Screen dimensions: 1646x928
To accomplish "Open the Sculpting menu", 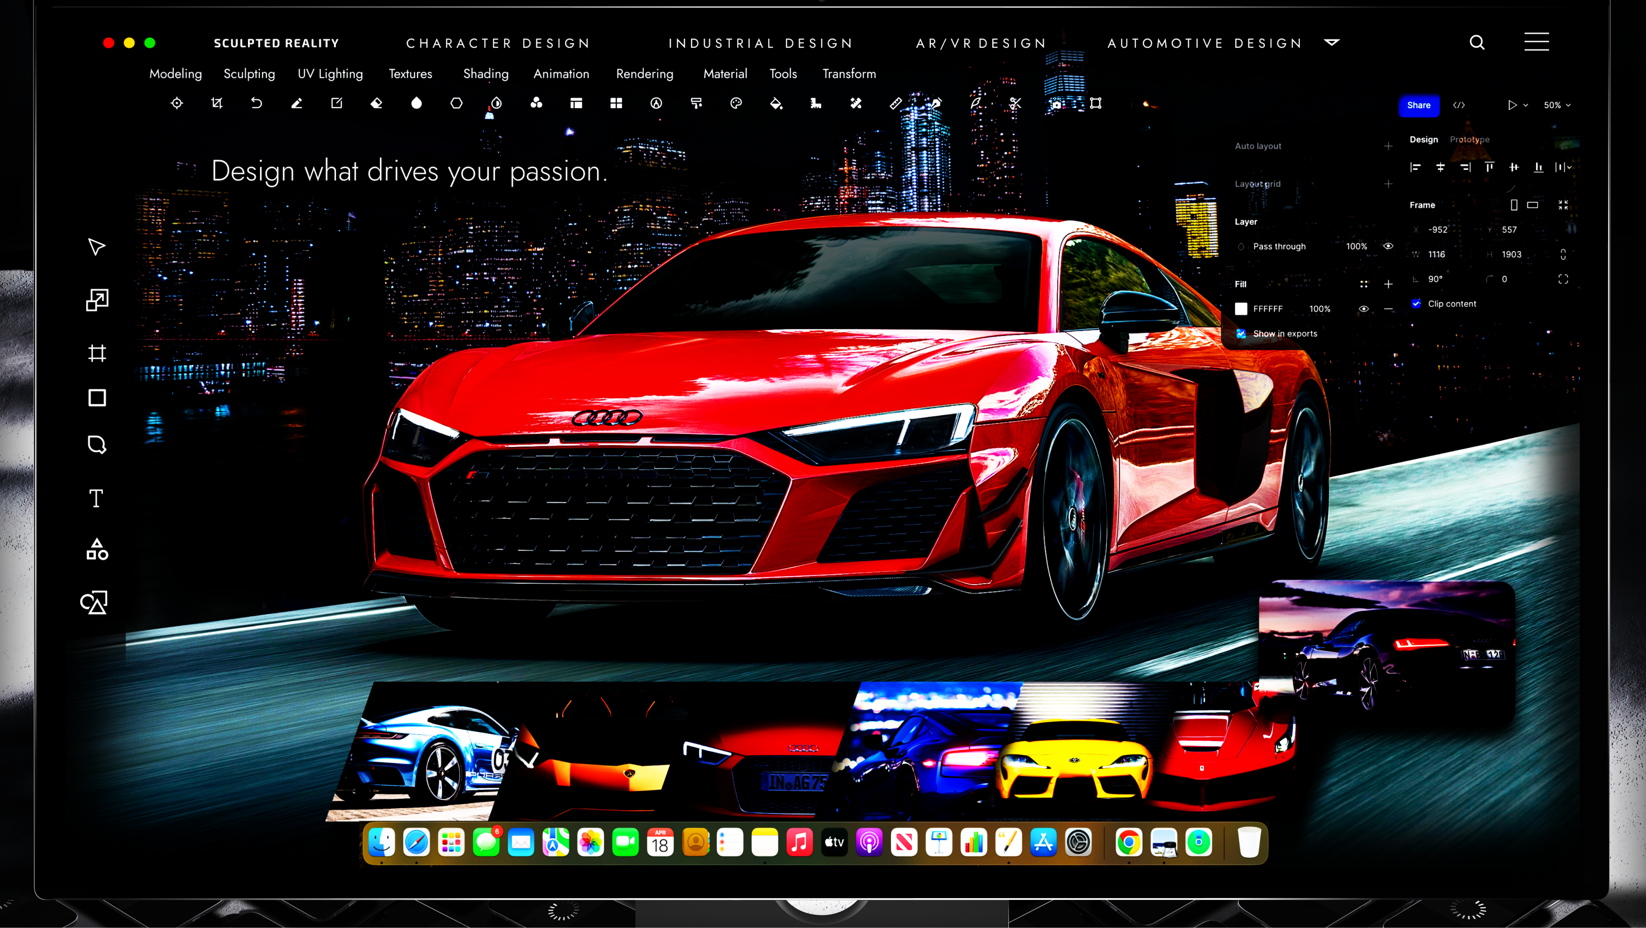I will click(249, 74).
